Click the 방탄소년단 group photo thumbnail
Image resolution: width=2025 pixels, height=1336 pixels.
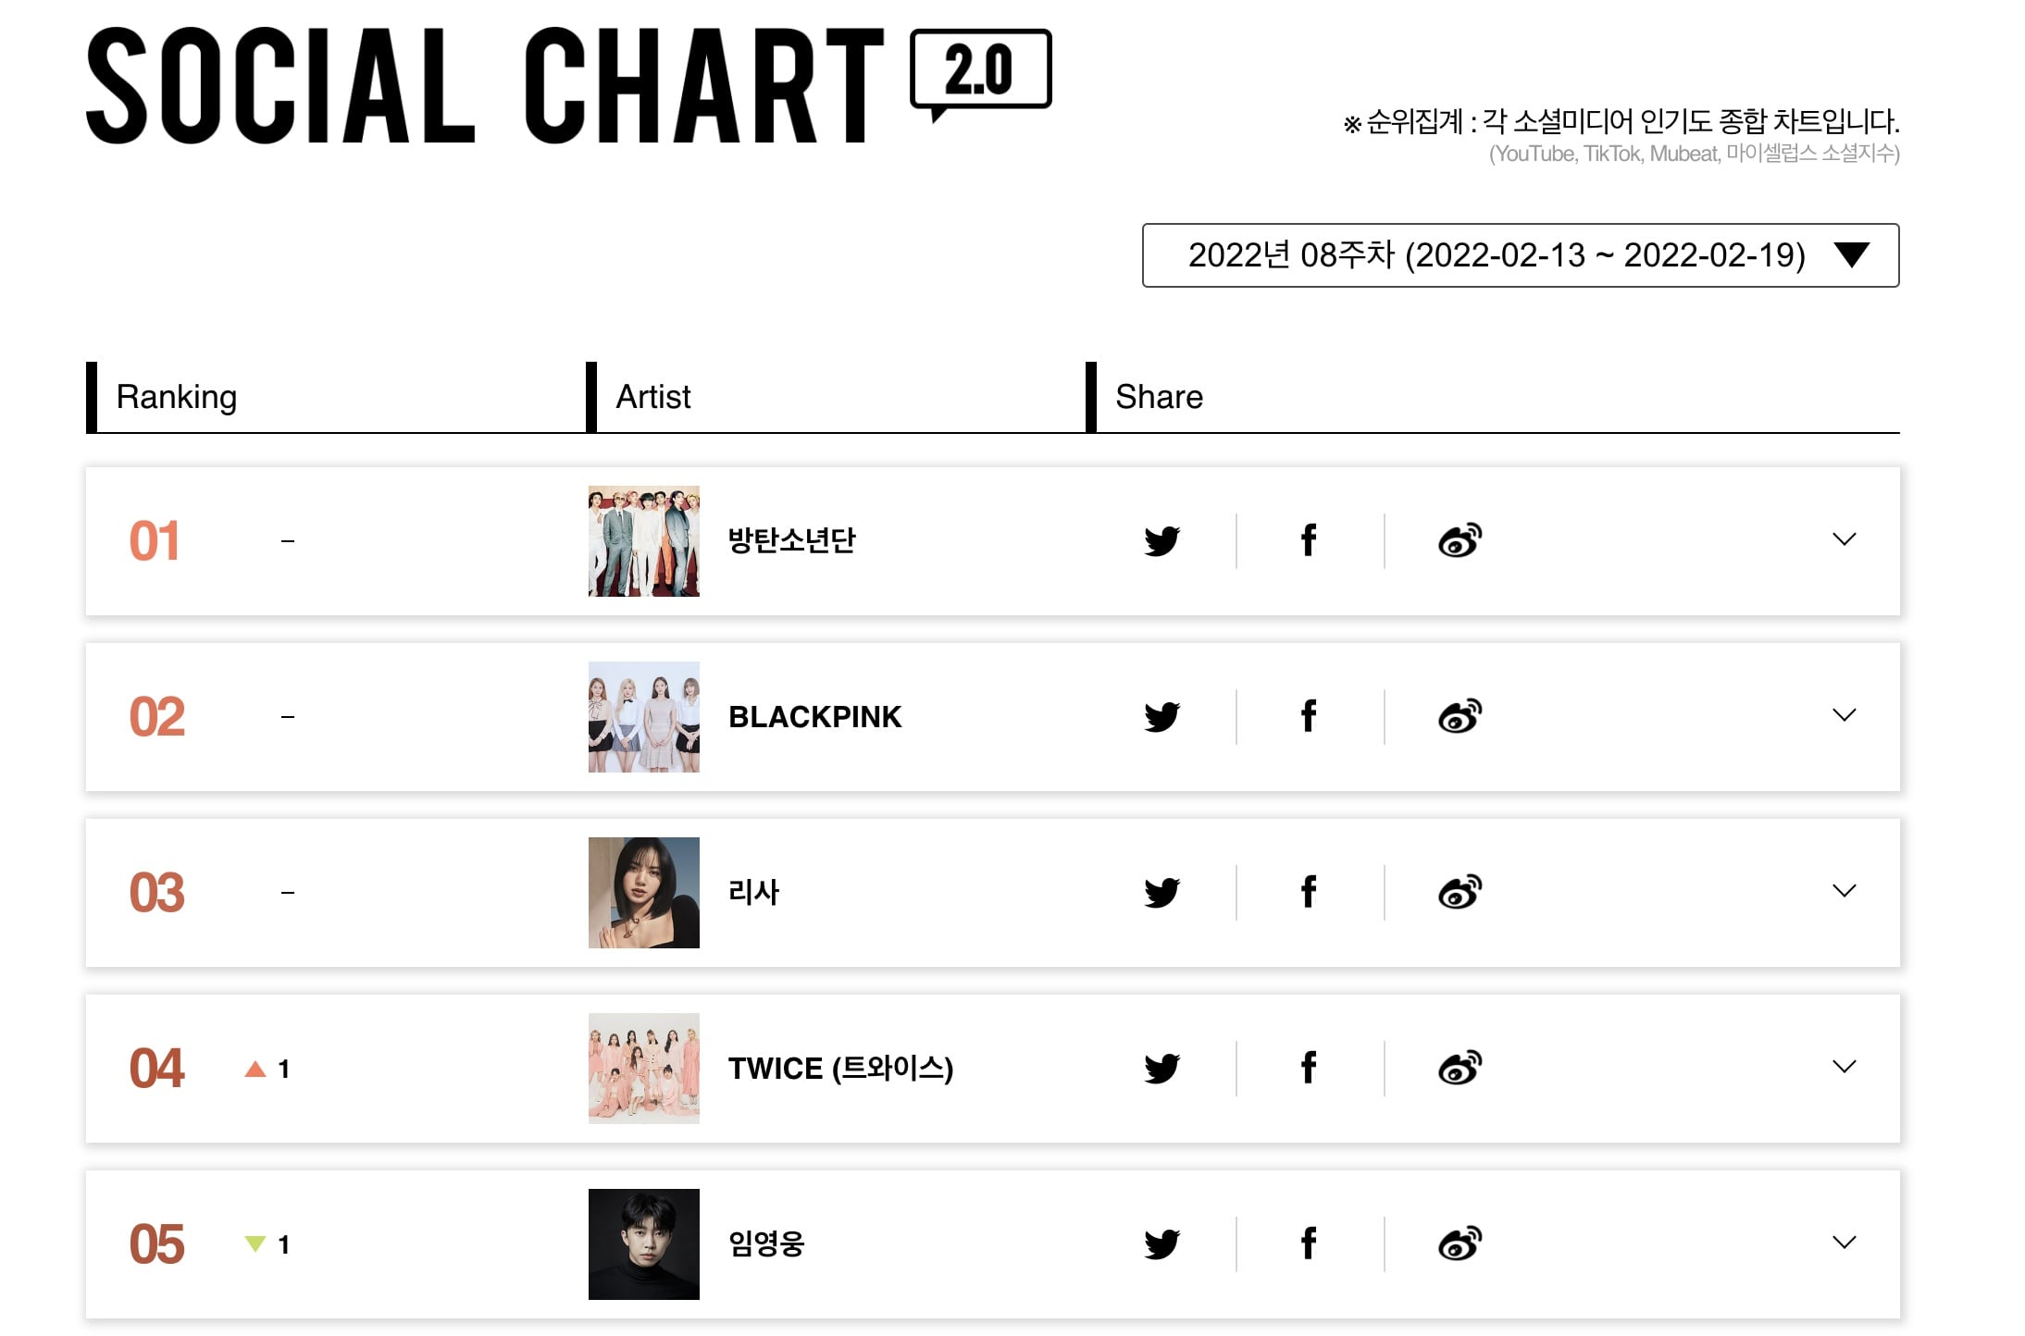coord(644,541)
